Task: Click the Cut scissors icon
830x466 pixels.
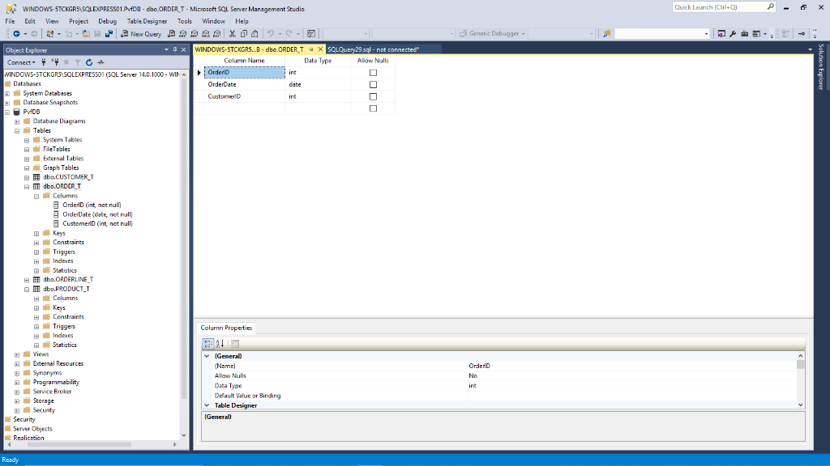Action: click(232, 34)
